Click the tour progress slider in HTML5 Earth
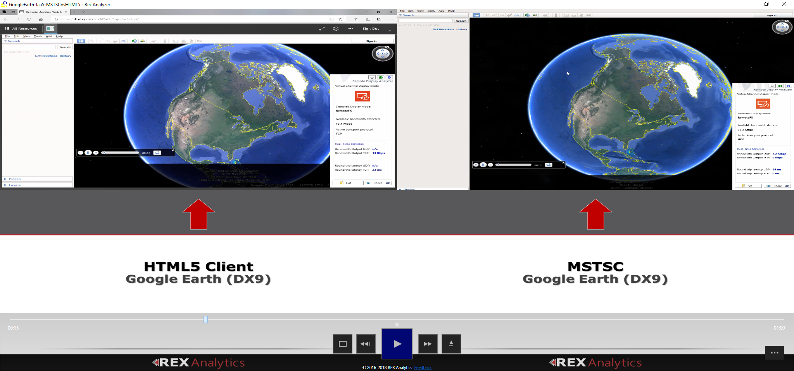The height and width of the screenshot is (371, 794). click(x=120, y=153)
